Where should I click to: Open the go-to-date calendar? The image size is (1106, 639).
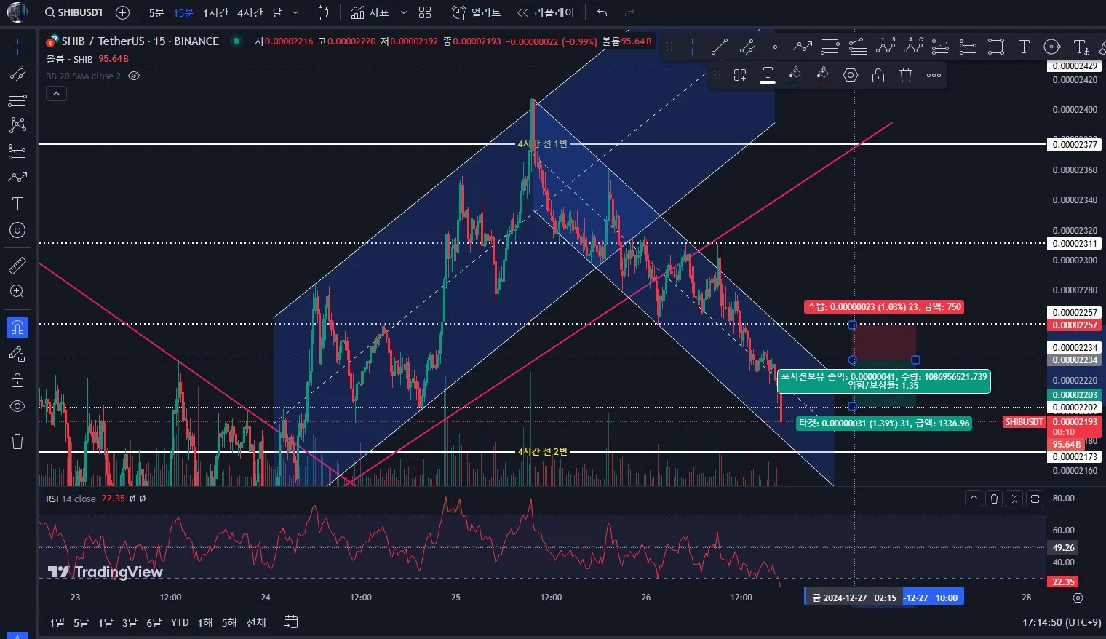[291, 622]
